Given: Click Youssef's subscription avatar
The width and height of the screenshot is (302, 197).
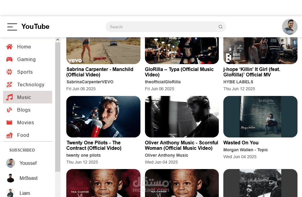Looking at the screenshot, I should 11,163.
